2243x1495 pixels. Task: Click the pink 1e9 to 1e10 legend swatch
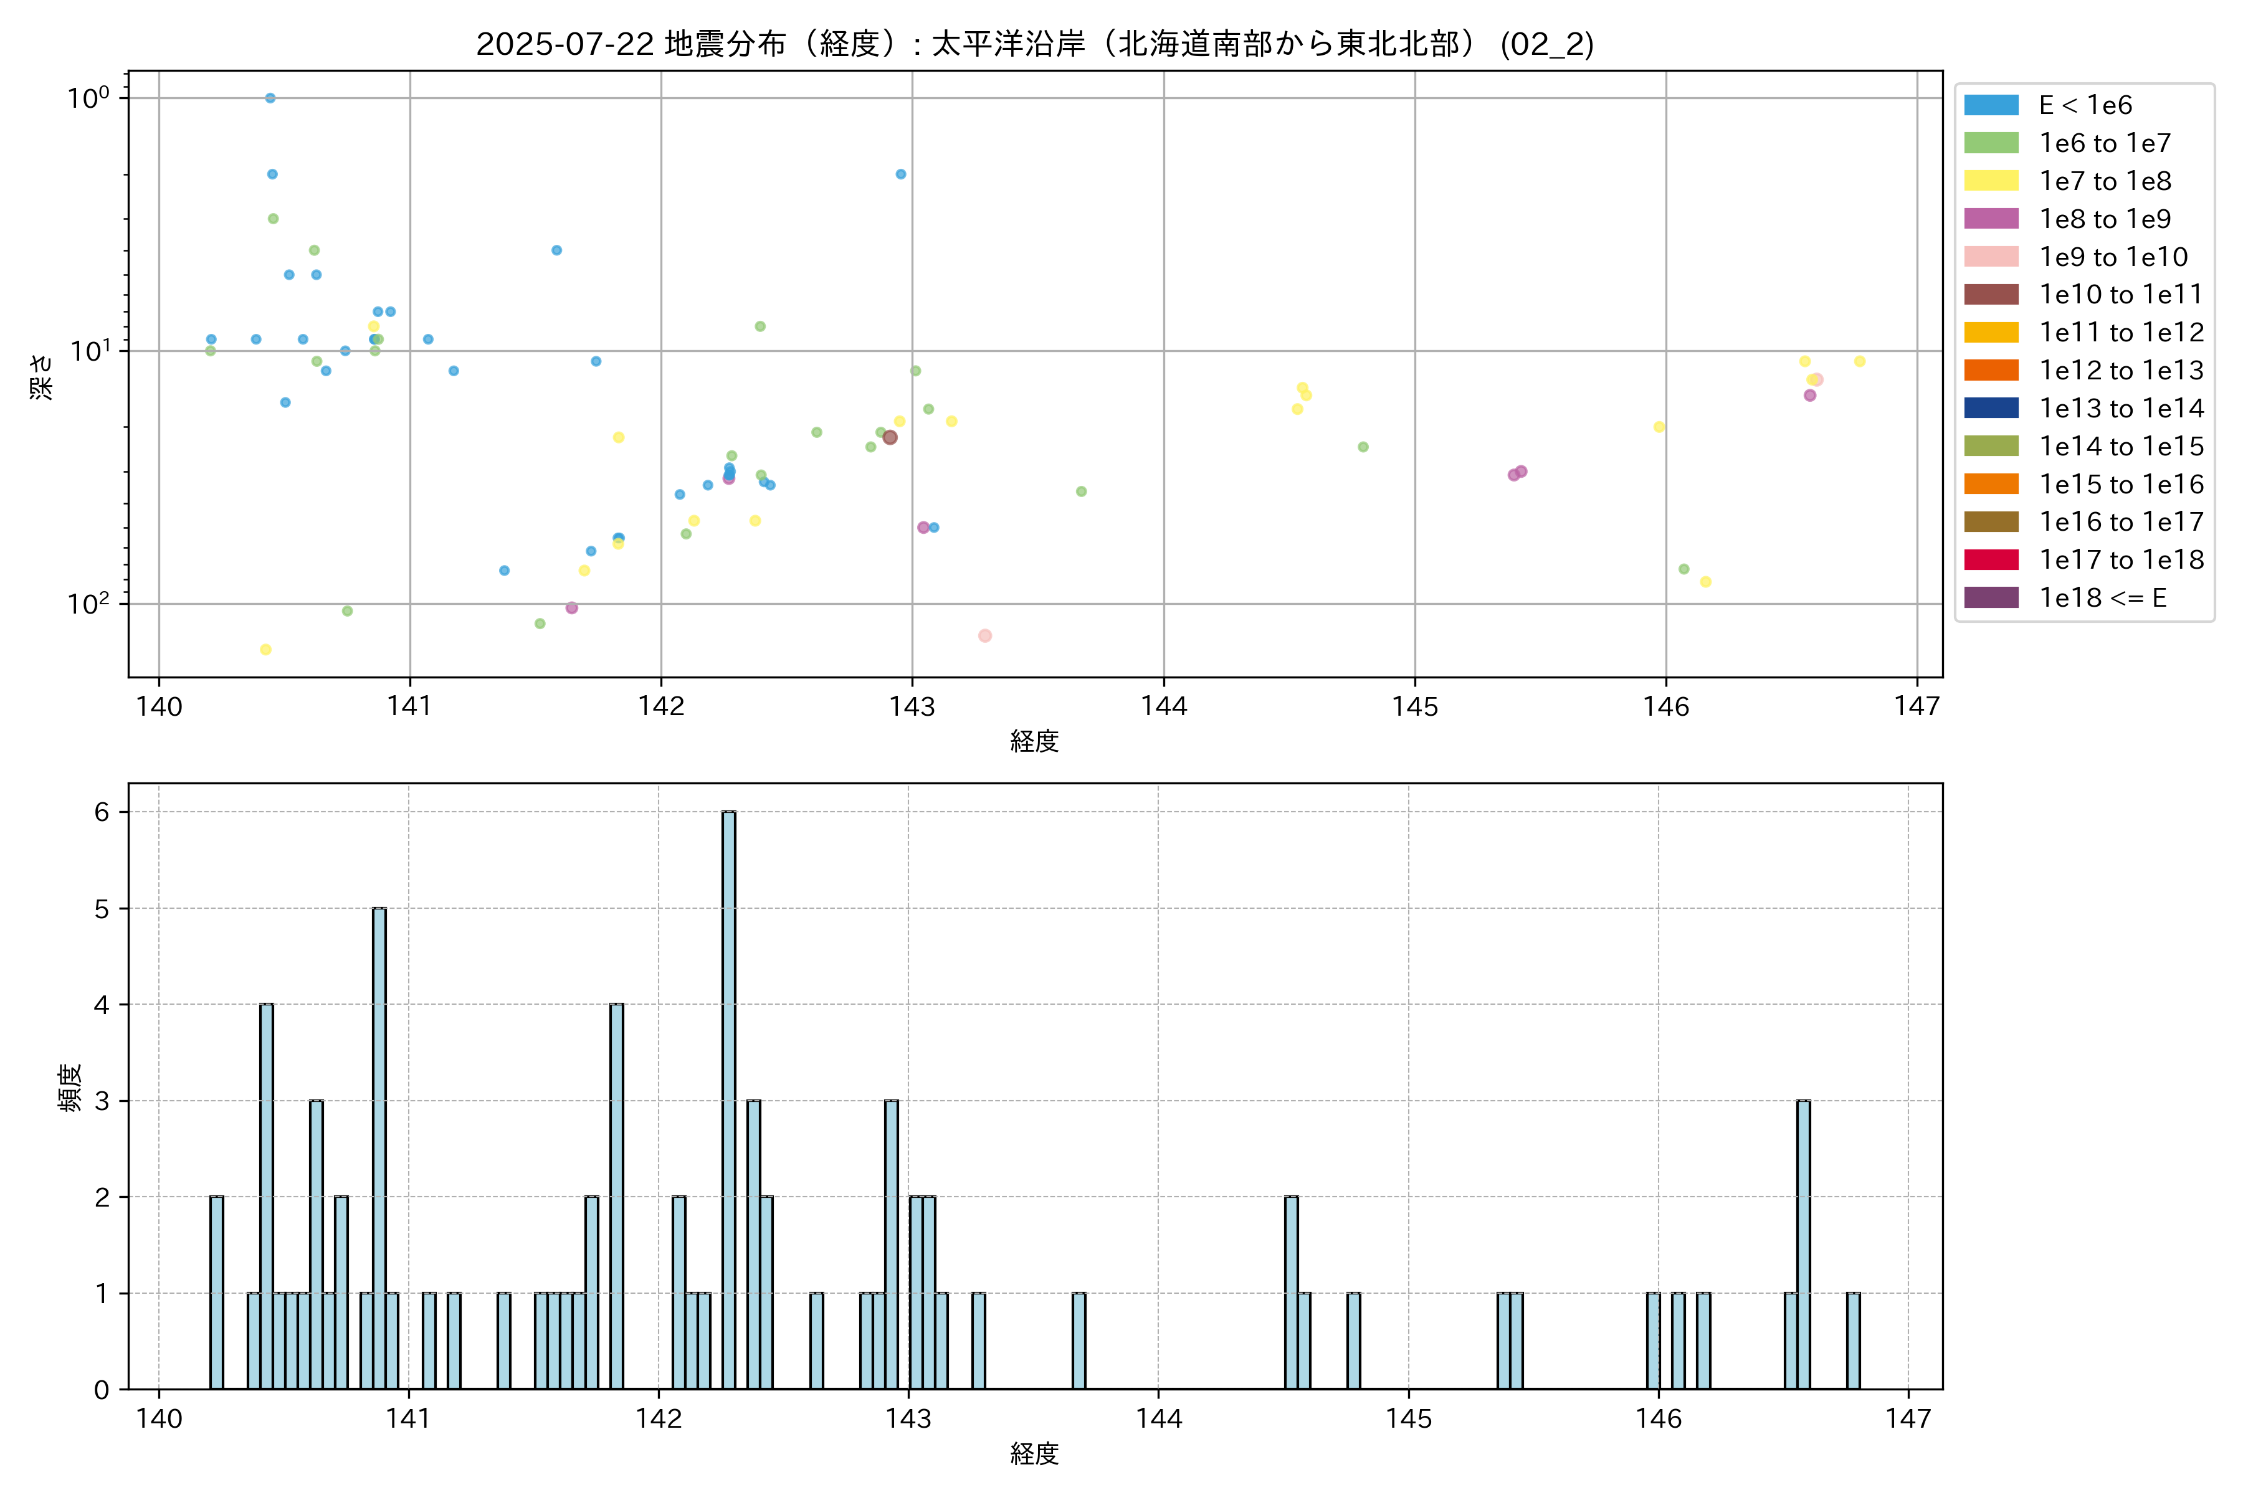pos(1990,257)
